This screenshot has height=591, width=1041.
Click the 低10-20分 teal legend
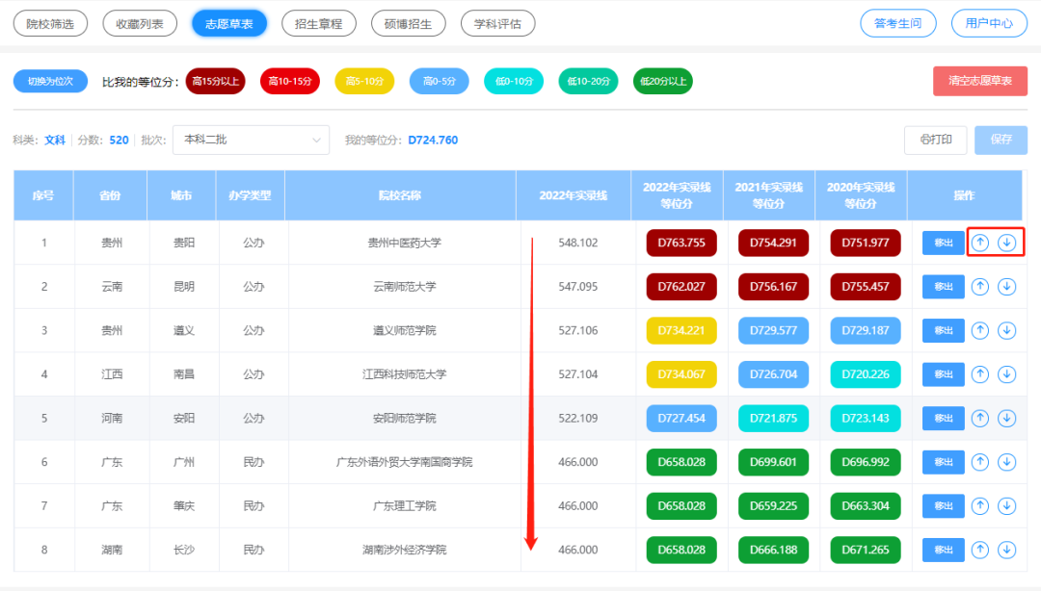(x=588, y=81)
